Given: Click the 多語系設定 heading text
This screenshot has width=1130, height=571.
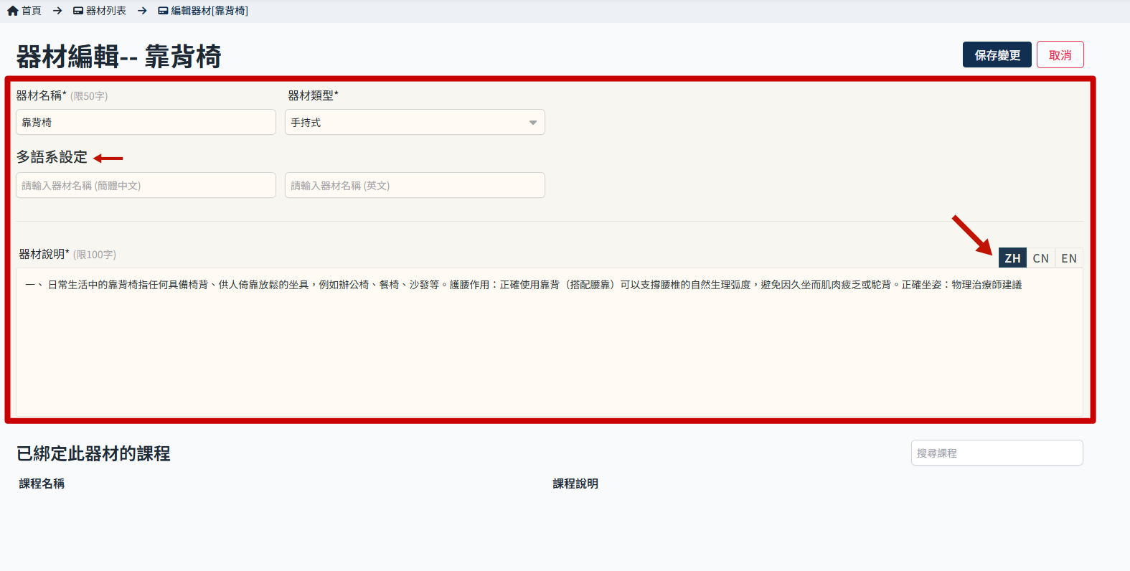Looking at the screenshot, I should (52, 157).
